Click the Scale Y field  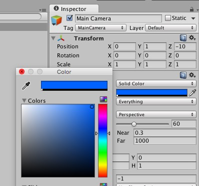click(155, 64)
